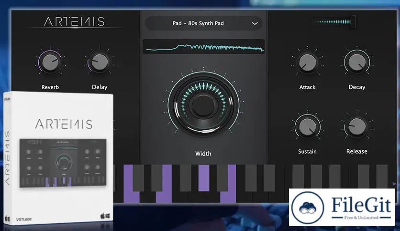Image resolution: width=400 pixels, height=231 pixels.
Task: Click the FileGit cloud logo
Action: tap(308, 208)
